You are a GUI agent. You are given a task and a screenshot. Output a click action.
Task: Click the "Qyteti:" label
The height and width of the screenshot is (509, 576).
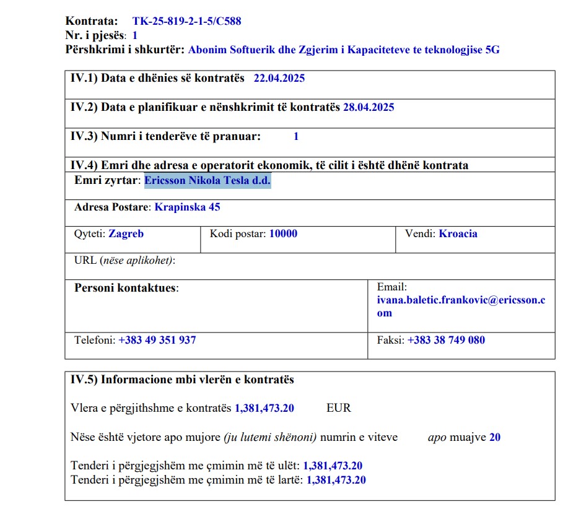90,234
